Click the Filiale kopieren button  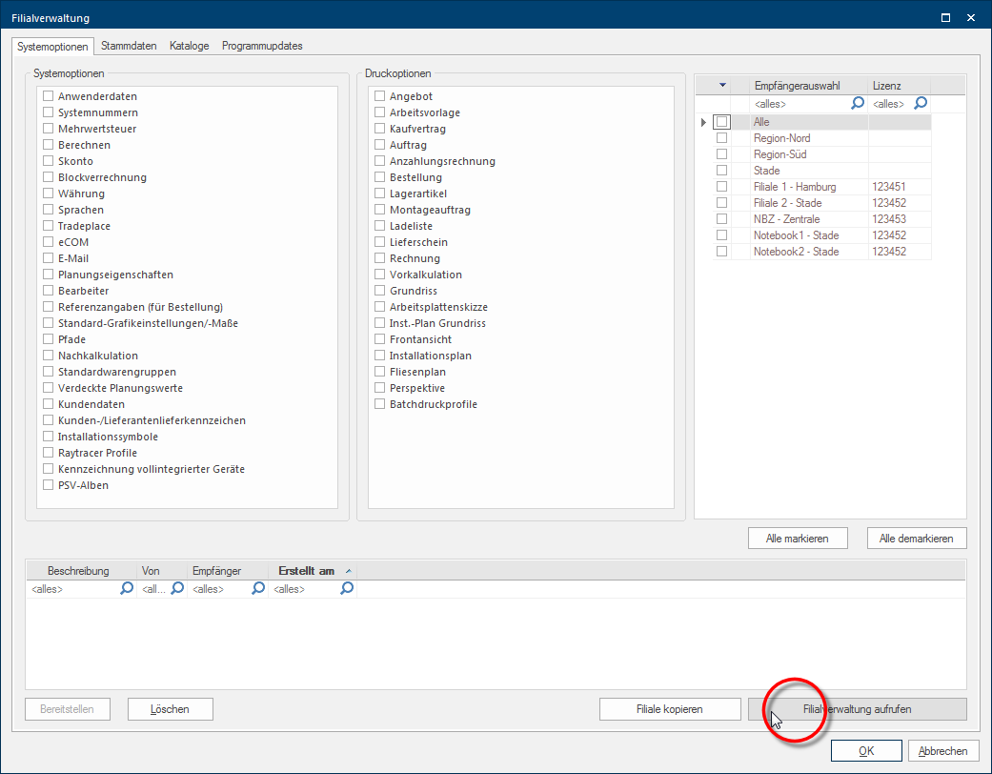pos(669,709)
